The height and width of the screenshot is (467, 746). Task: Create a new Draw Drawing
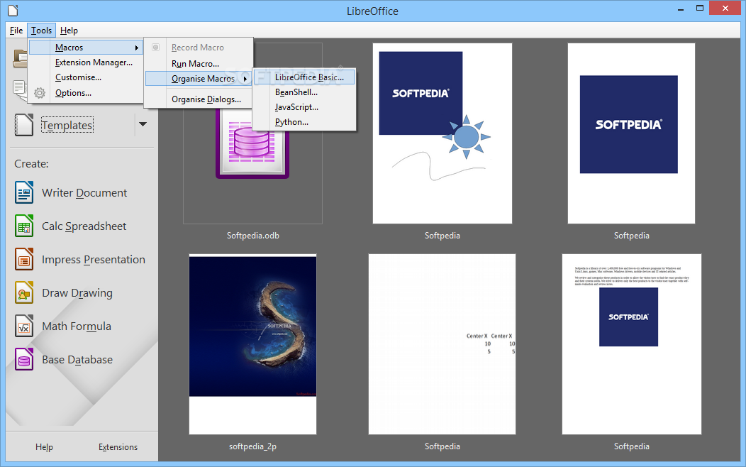pyautogui.click(x=77, y=293)
